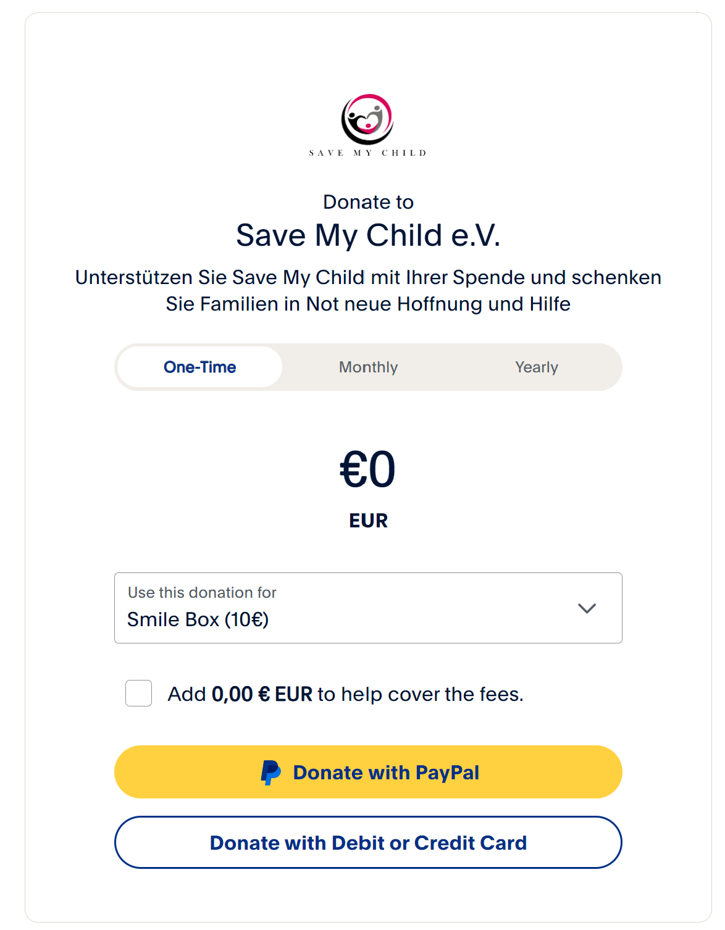
Task: Switch to the Monthly donation tab
Action: click(x=368, y=367)
